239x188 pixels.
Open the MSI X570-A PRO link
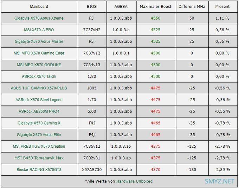[39, 30]
